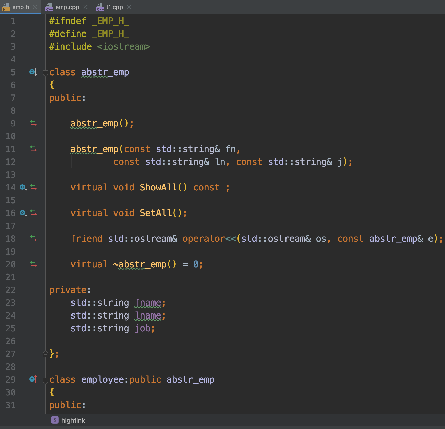
Task: Collapse the employee class with its fold arrow
Action: (x=45, y=380)
